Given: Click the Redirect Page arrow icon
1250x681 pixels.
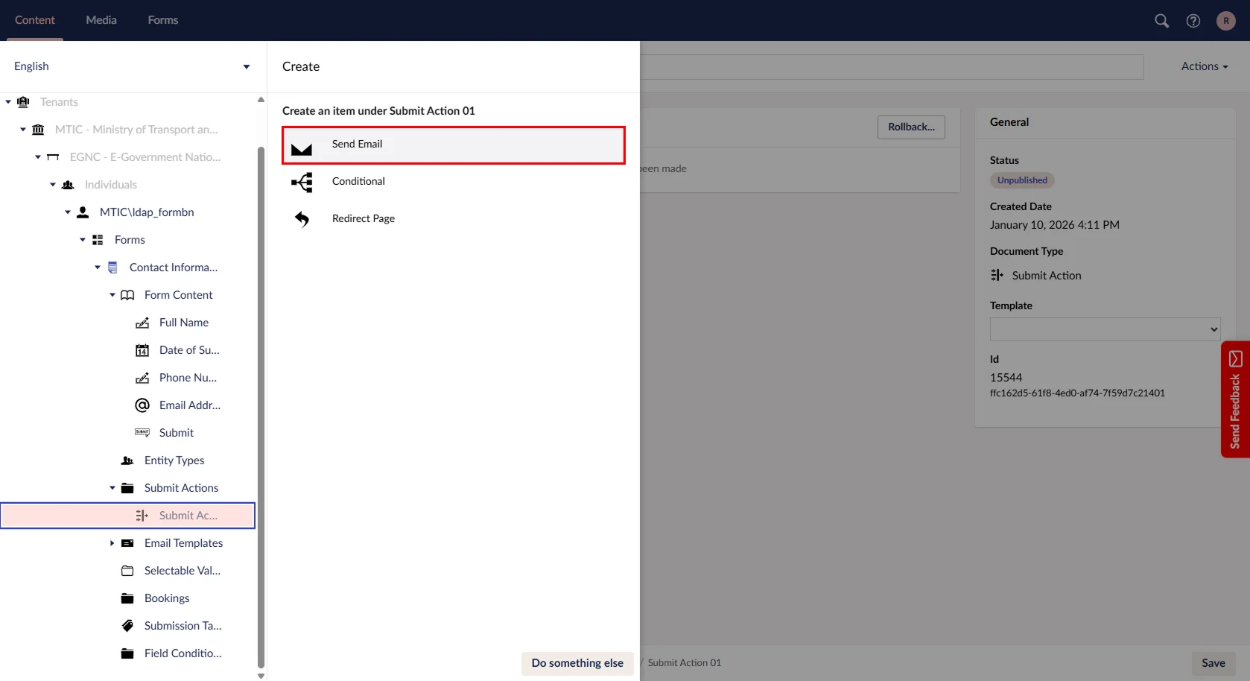Looking at the screenshot, I should tap(302, 219).
